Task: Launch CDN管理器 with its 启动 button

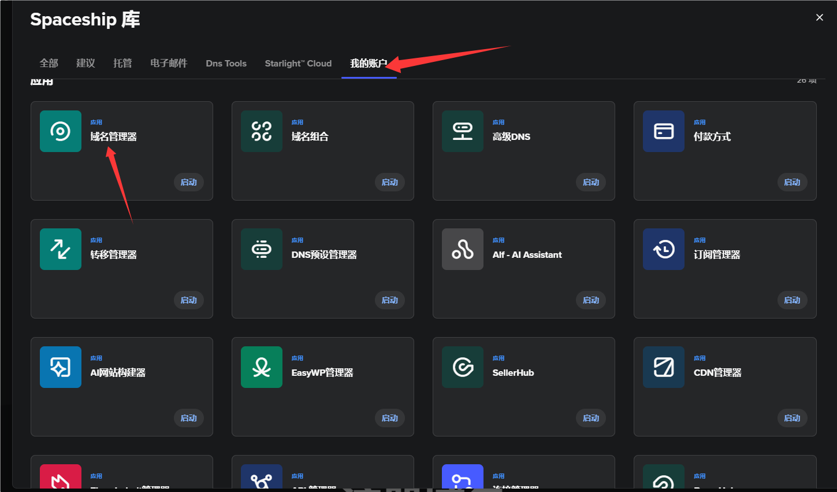Action: 791,418
